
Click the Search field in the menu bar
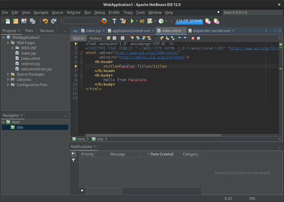tap(252, 12)
